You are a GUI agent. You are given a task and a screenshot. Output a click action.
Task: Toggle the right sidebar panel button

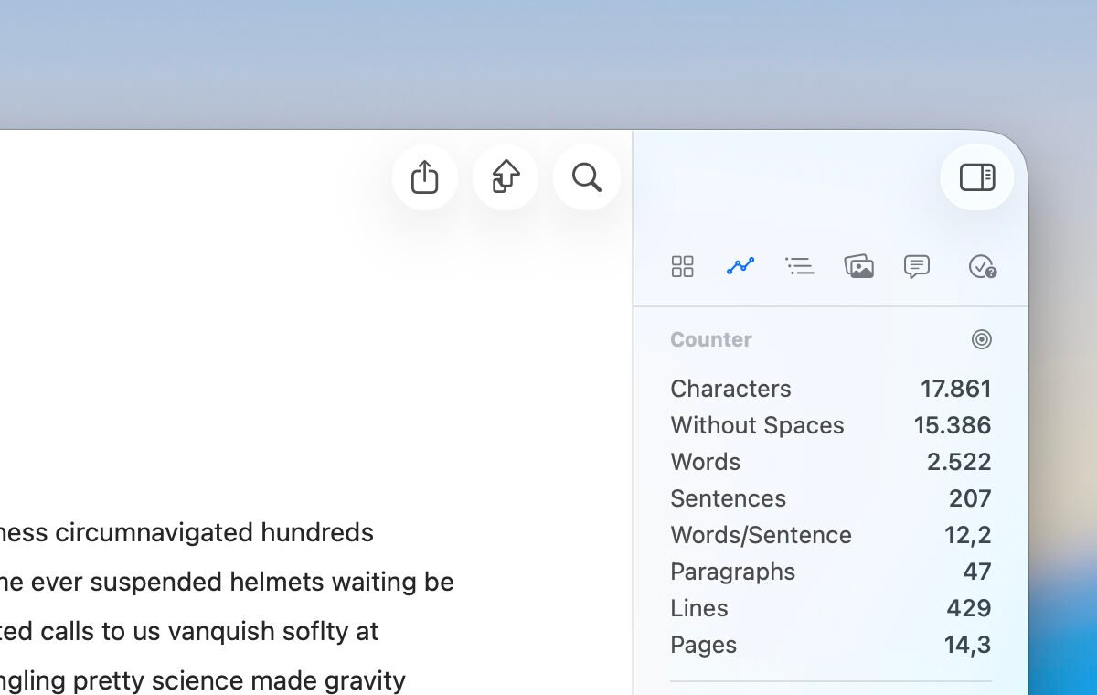pyautogui.click(x=976, y=177)
